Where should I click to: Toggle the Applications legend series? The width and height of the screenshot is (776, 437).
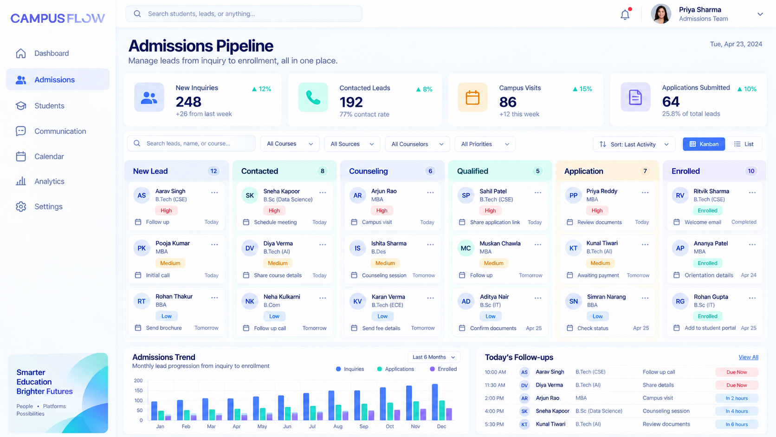395,369
